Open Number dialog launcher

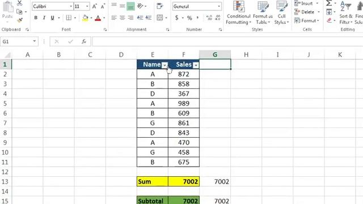[220, 29]
